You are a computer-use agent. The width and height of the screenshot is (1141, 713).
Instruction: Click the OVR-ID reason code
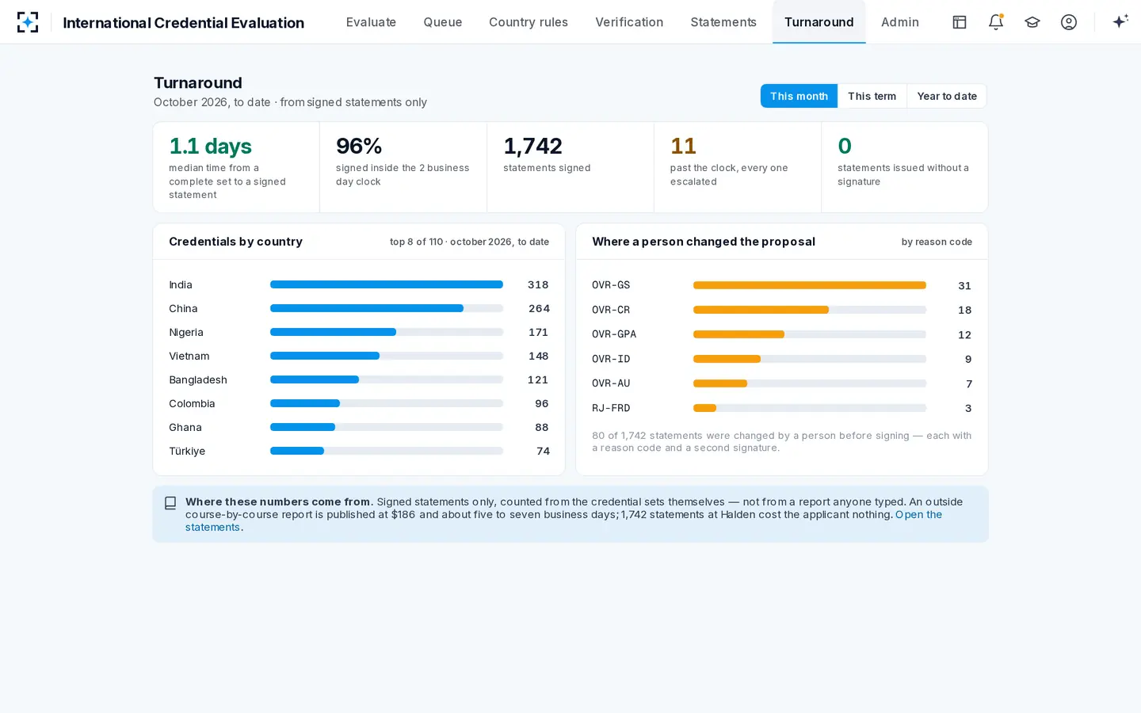coord(611,359)
